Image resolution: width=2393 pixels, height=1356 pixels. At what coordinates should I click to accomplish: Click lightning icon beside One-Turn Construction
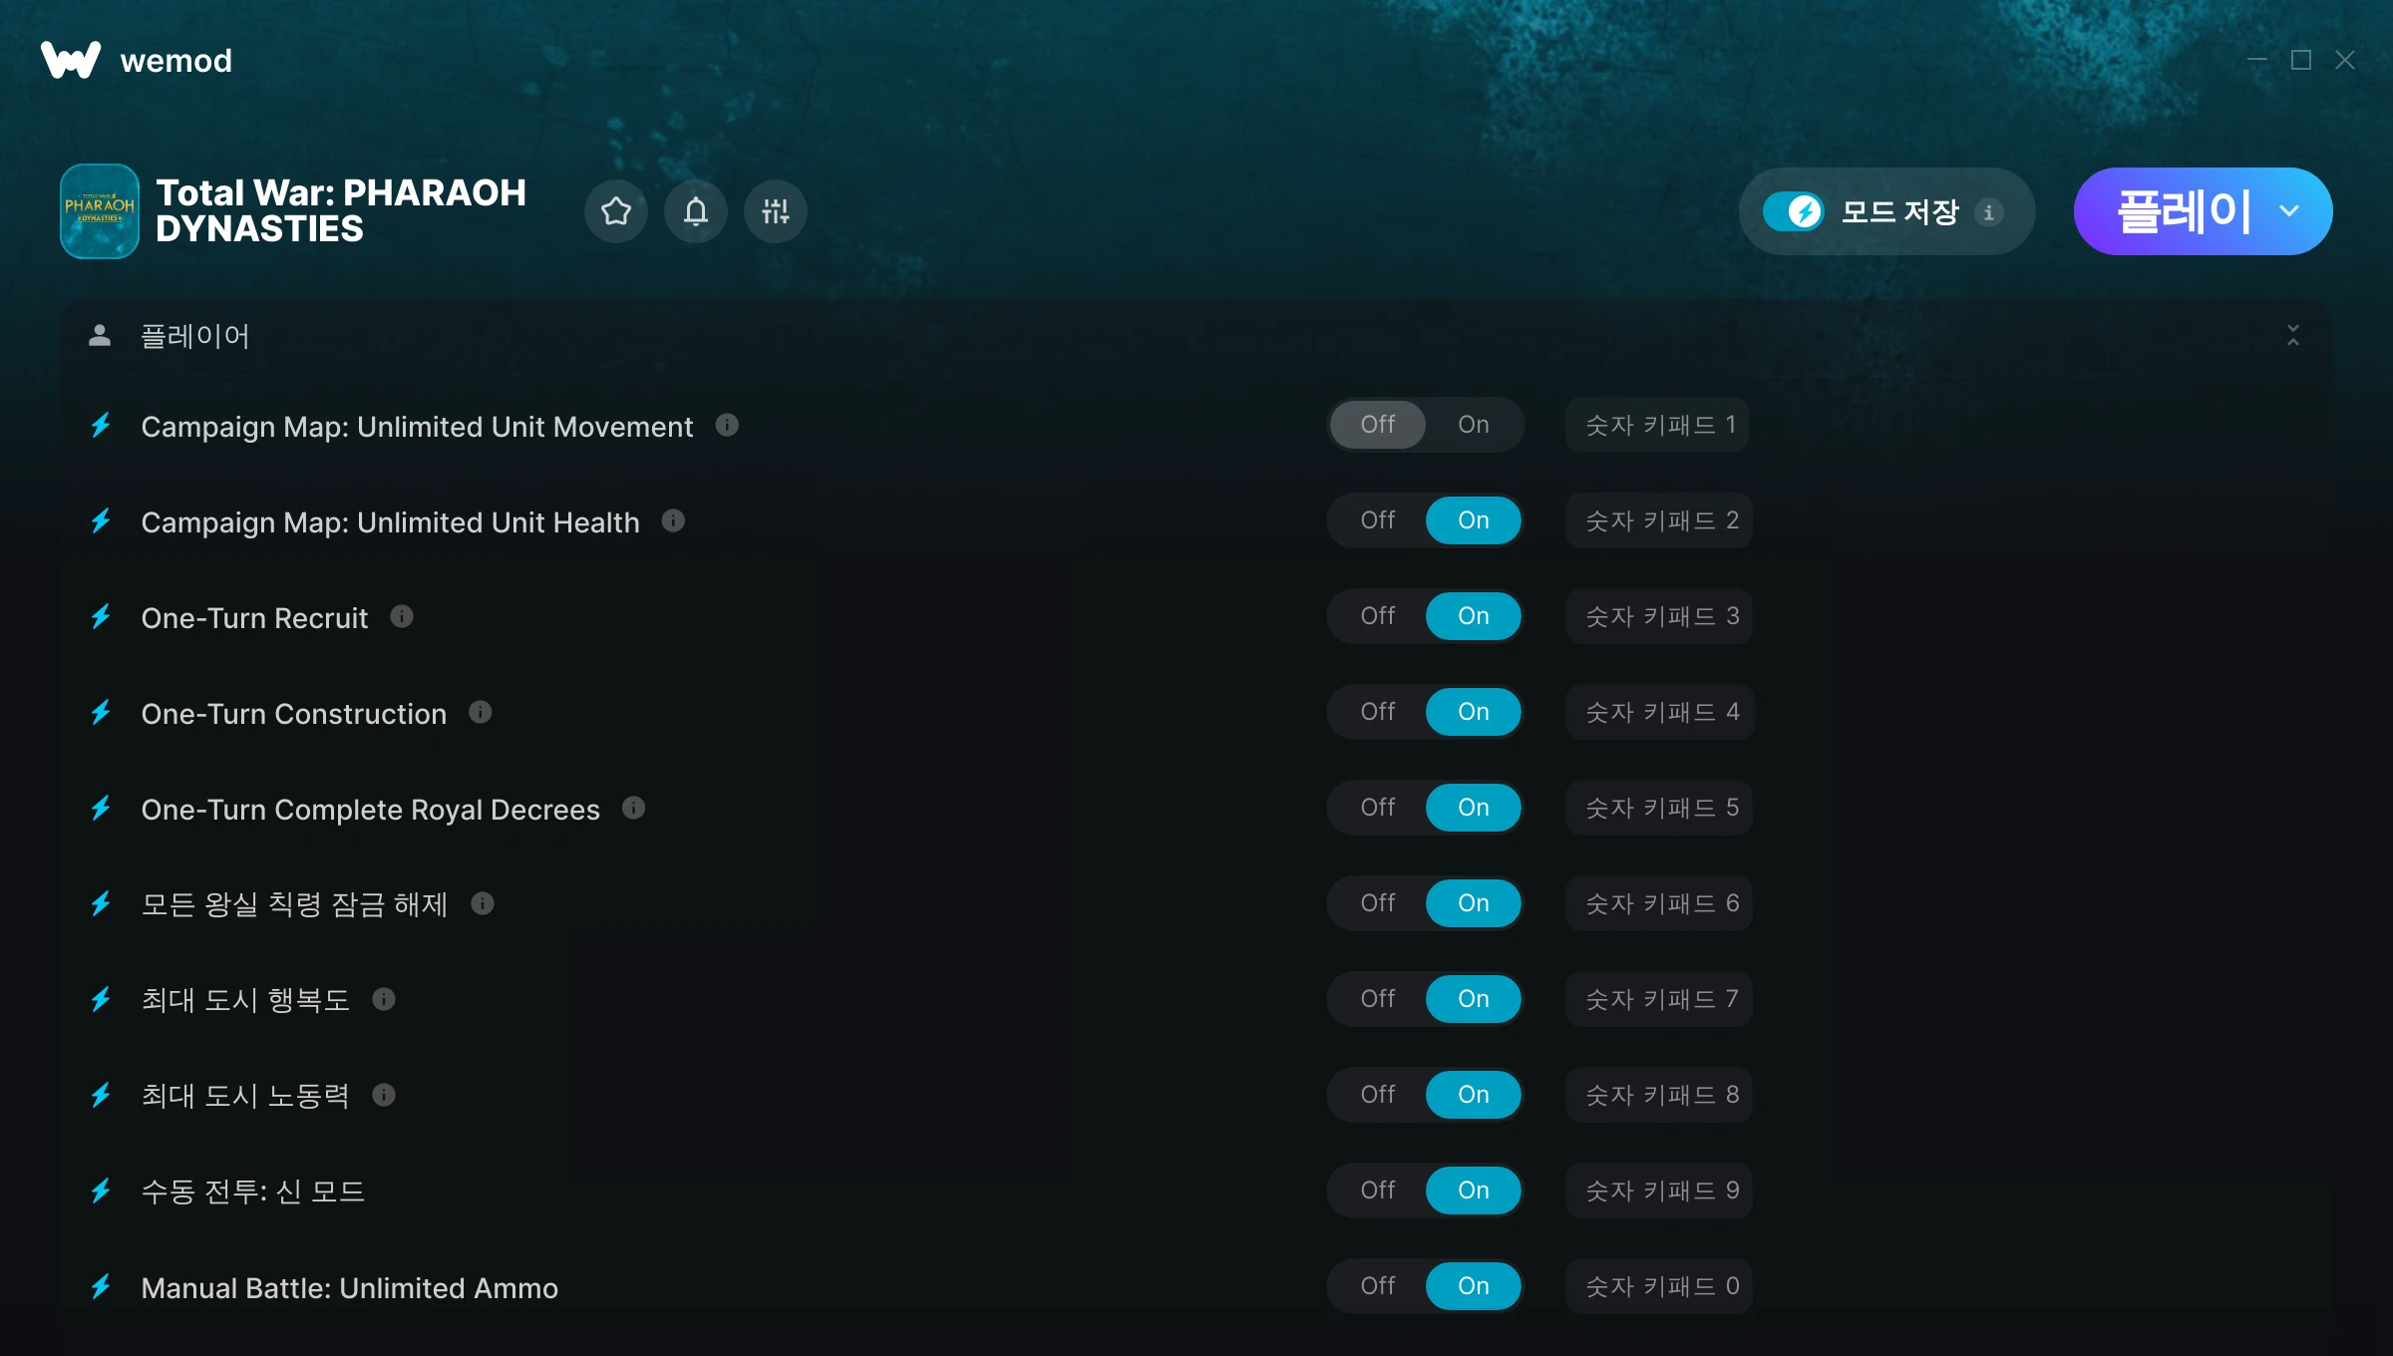click(x=101, y=713)
